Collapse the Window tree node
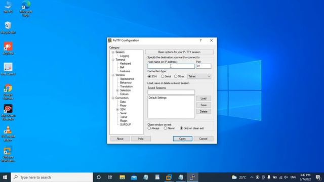324x182 pixels. 113,75
